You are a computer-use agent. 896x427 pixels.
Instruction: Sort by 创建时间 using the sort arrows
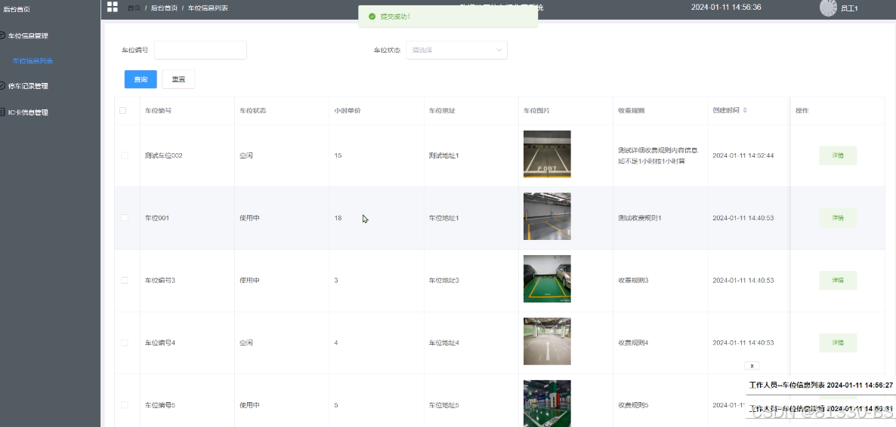(745, 110)
